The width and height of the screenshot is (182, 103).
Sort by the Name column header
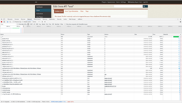coord(30,34)
